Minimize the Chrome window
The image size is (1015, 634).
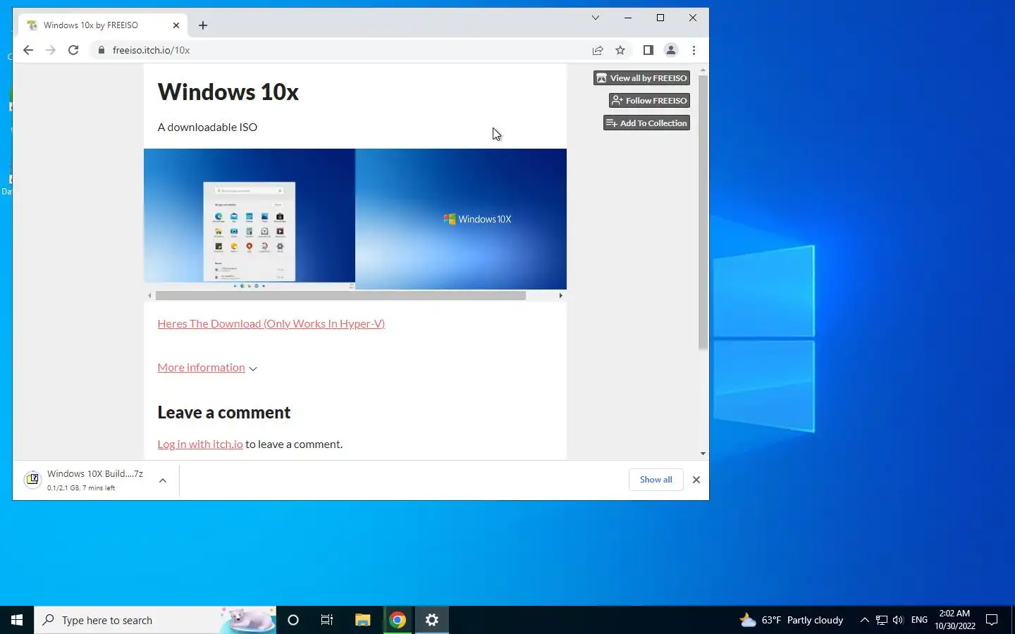click(628, 18)
